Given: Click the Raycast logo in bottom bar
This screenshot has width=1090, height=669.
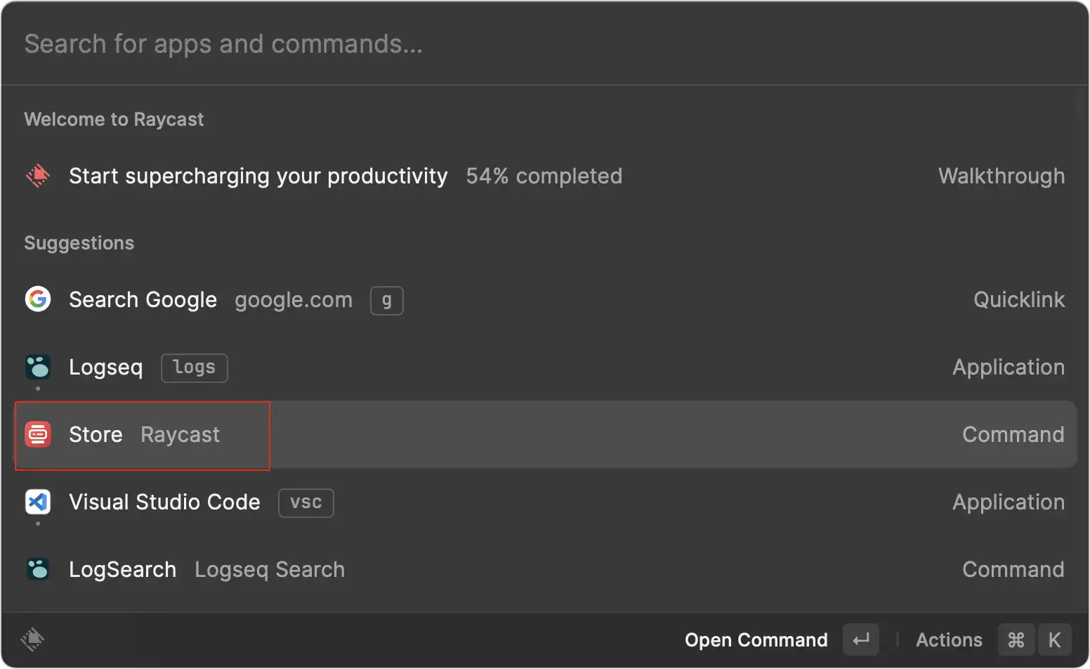Looking at the screenshot, I should (x=32, y=639).
